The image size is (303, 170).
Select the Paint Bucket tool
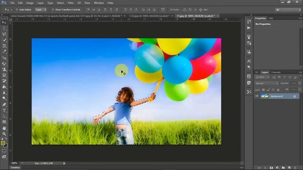(x=4, y=87)
